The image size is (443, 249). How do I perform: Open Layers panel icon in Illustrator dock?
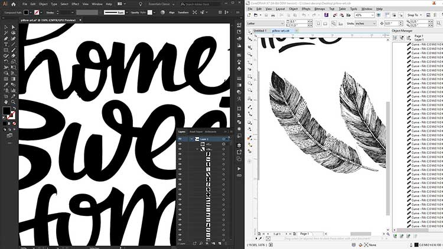click(x=239, y=145)
